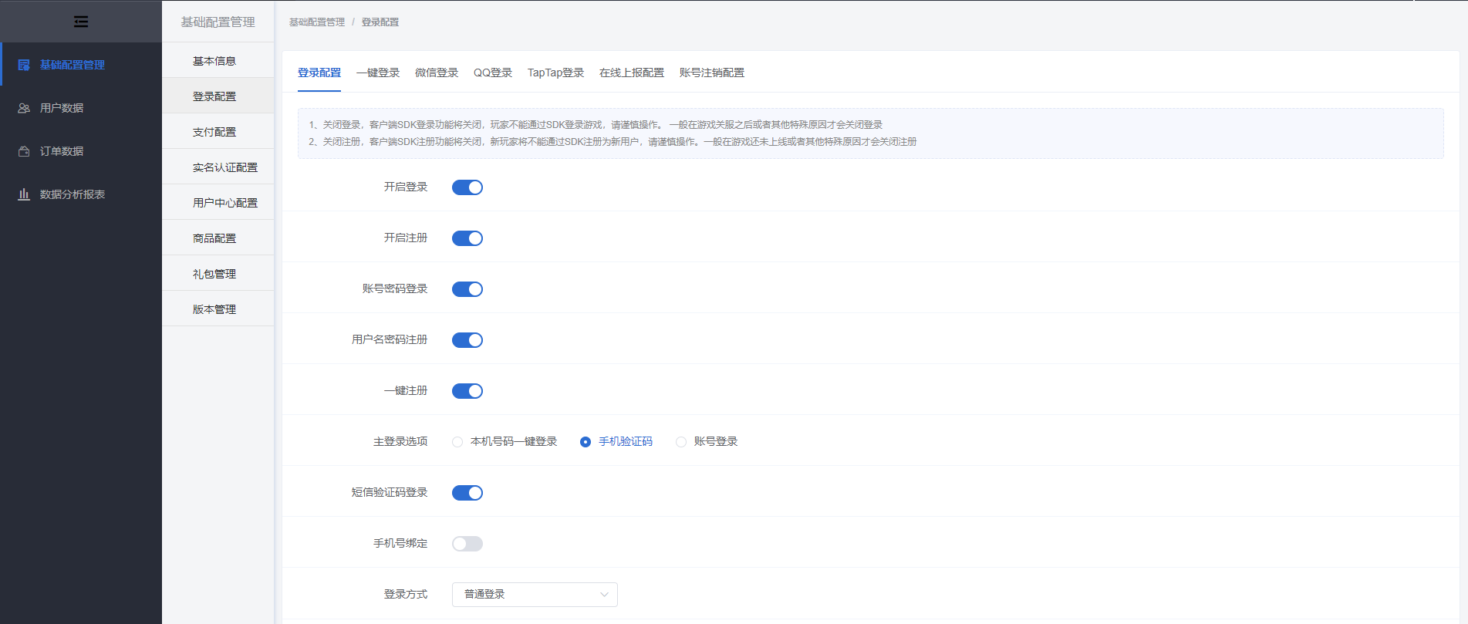Viewport: 1468px width, 624px height.
Task: Click the 数据分析报表 bar chart icon
Action: coord(24,194)
